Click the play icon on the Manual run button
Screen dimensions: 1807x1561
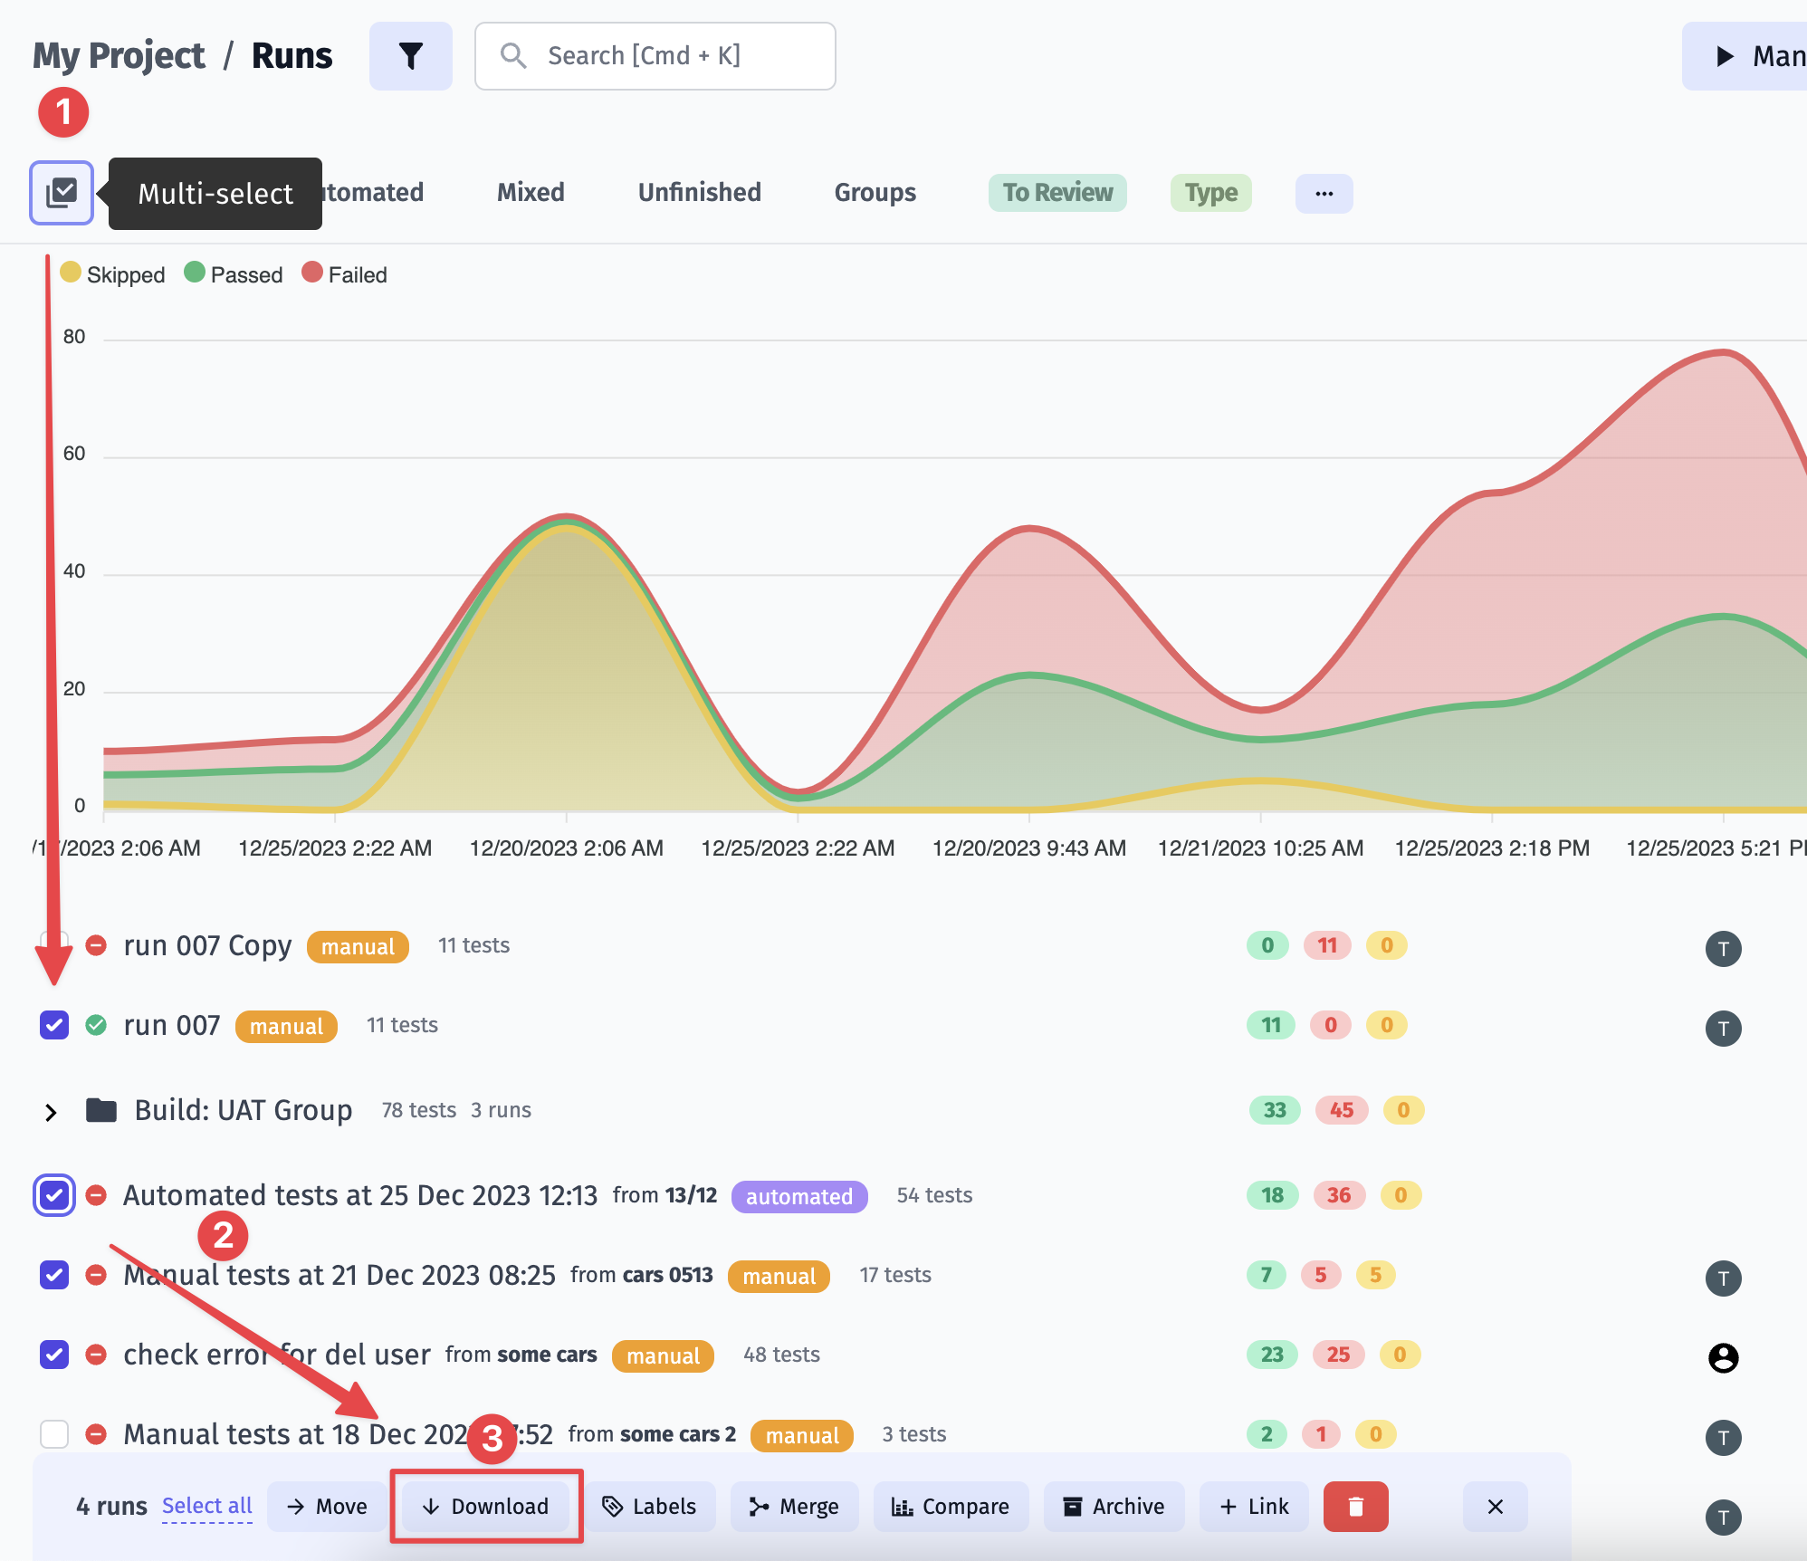(1725, 56)
